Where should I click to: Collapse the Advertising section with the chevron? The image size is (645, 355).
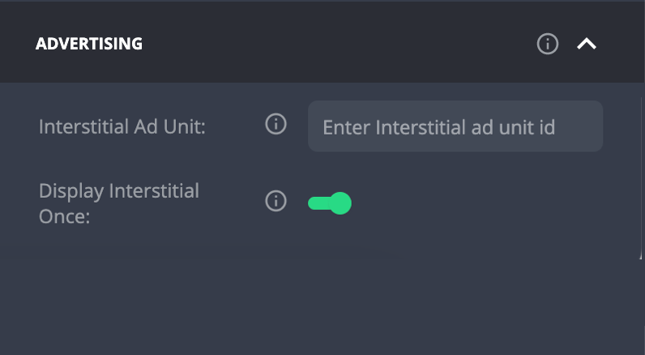pos(587,44)
